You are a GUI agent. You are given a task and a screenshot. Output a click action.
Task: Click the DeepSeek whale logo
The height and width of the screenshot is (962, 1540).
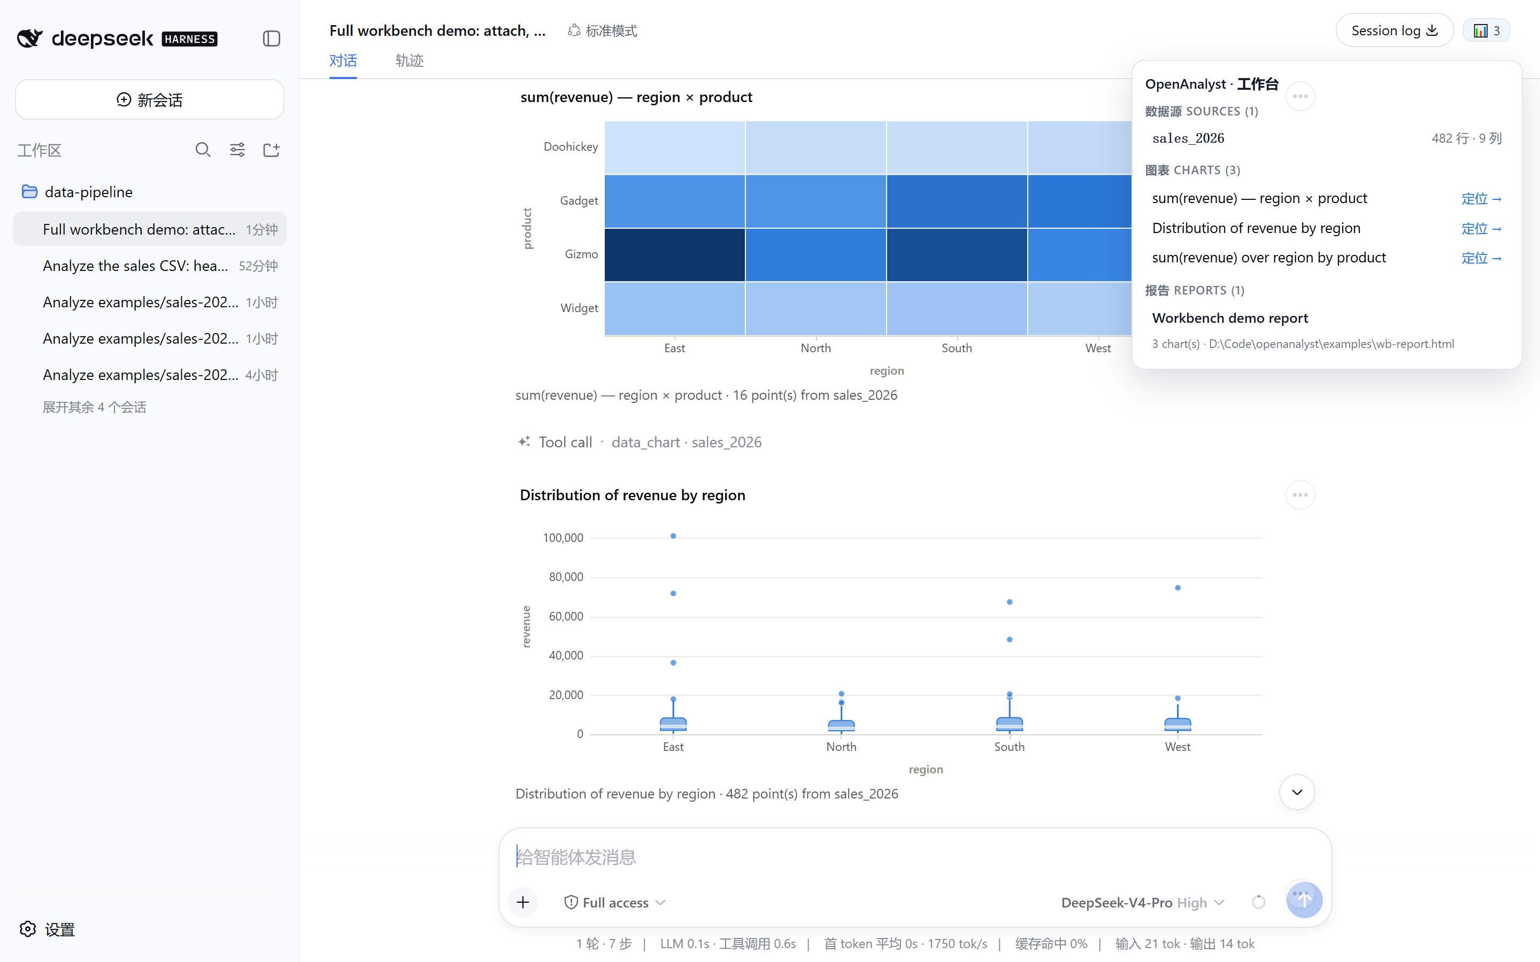30,38
